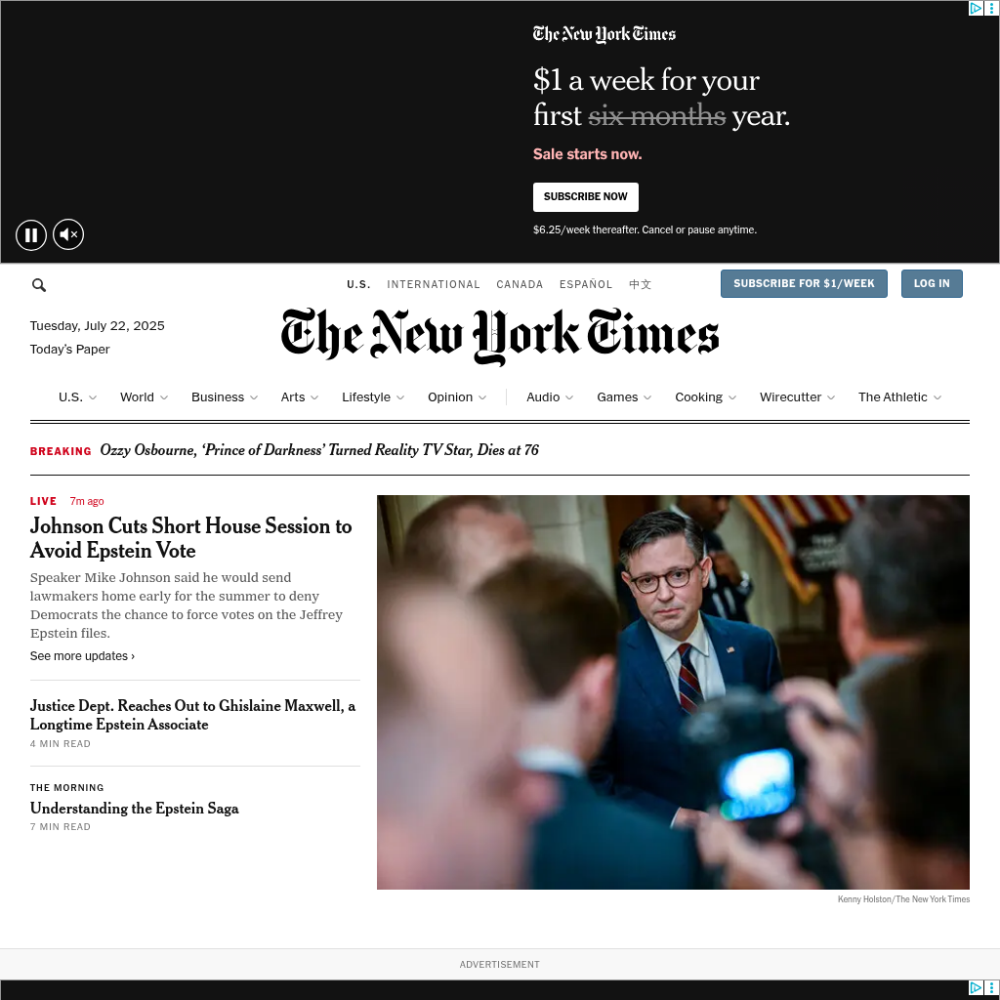Screen dimensions: 1000x1000
Task: Click the NYT logo in the ad banner
Action: point(604,34)
